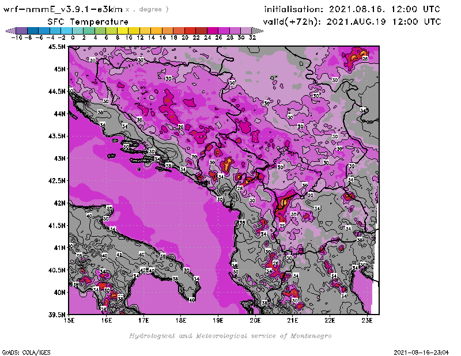461x356 pixels.
Task: Click the 18E longitude label
Action: pyautogui.click(x=181, y=320)
